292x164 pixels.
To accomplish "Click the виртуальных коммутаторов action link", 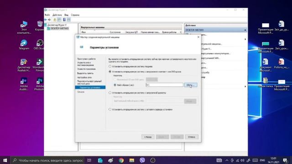I will click(215, 54).
